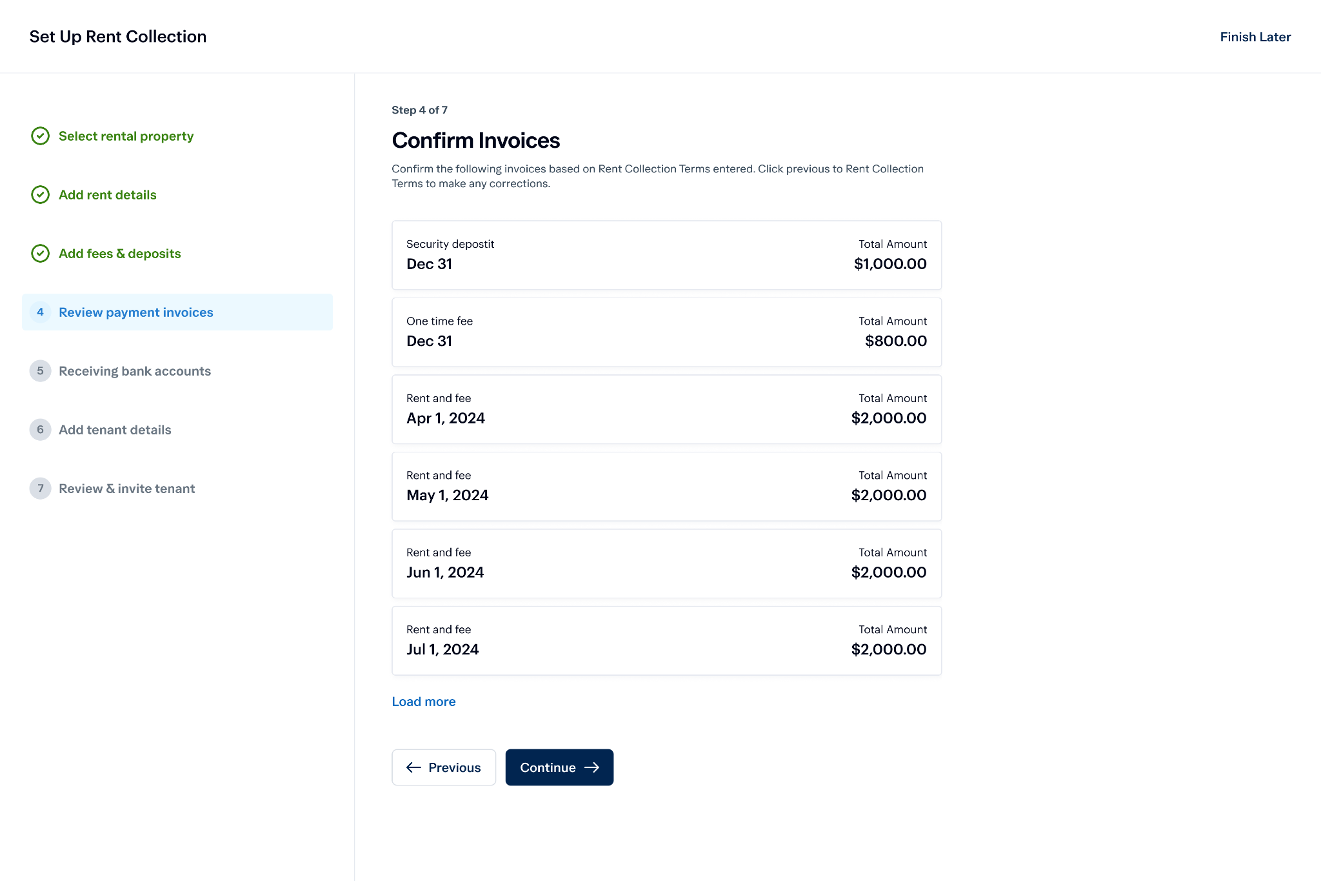This screenshot has height=881, width=1321.
Task: Click the checkmark icon next to Add rent details
Action: (40, 195)
